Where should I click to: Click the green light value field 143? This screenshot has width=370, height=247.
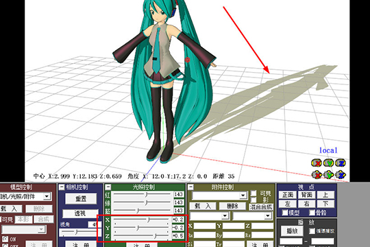[x=179, y=202]
